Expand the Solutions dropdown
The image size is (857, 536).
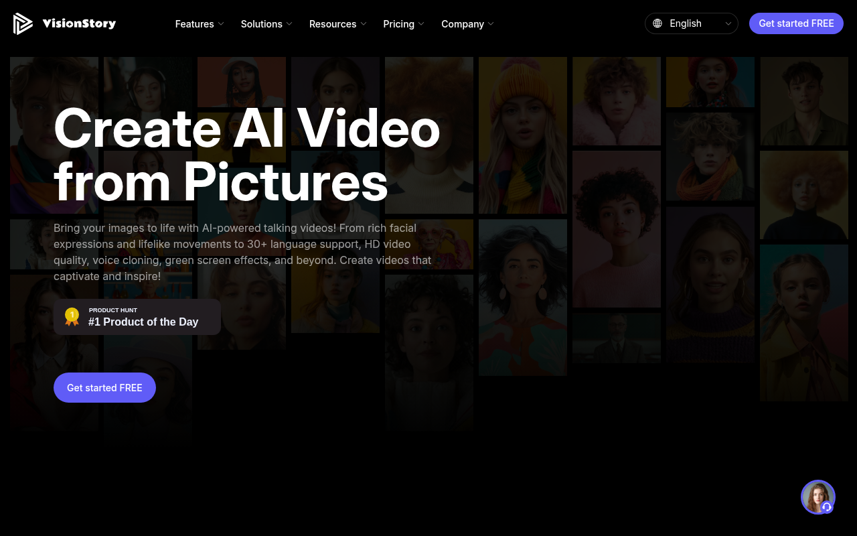click(289, 24)
